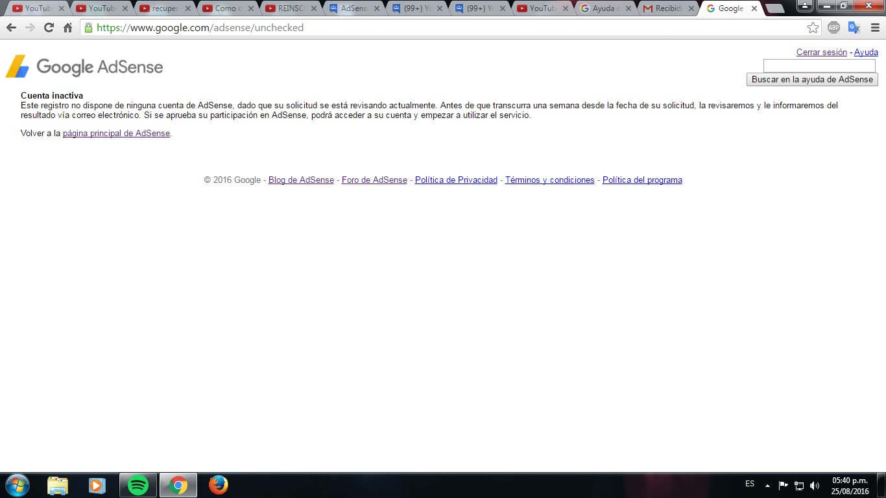Open the 'Blog de AdSense' link

[301, 180]
